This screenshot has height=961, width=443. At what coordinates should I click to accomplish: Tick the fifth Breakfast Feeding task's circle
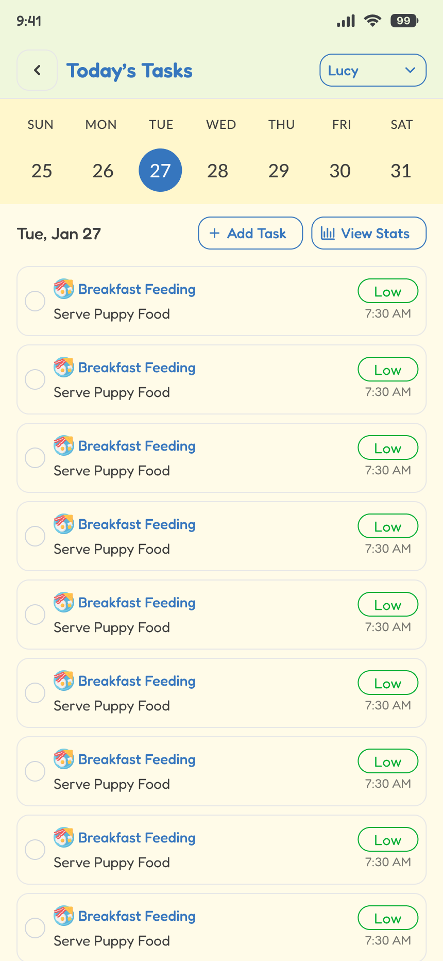pos(35,615)
